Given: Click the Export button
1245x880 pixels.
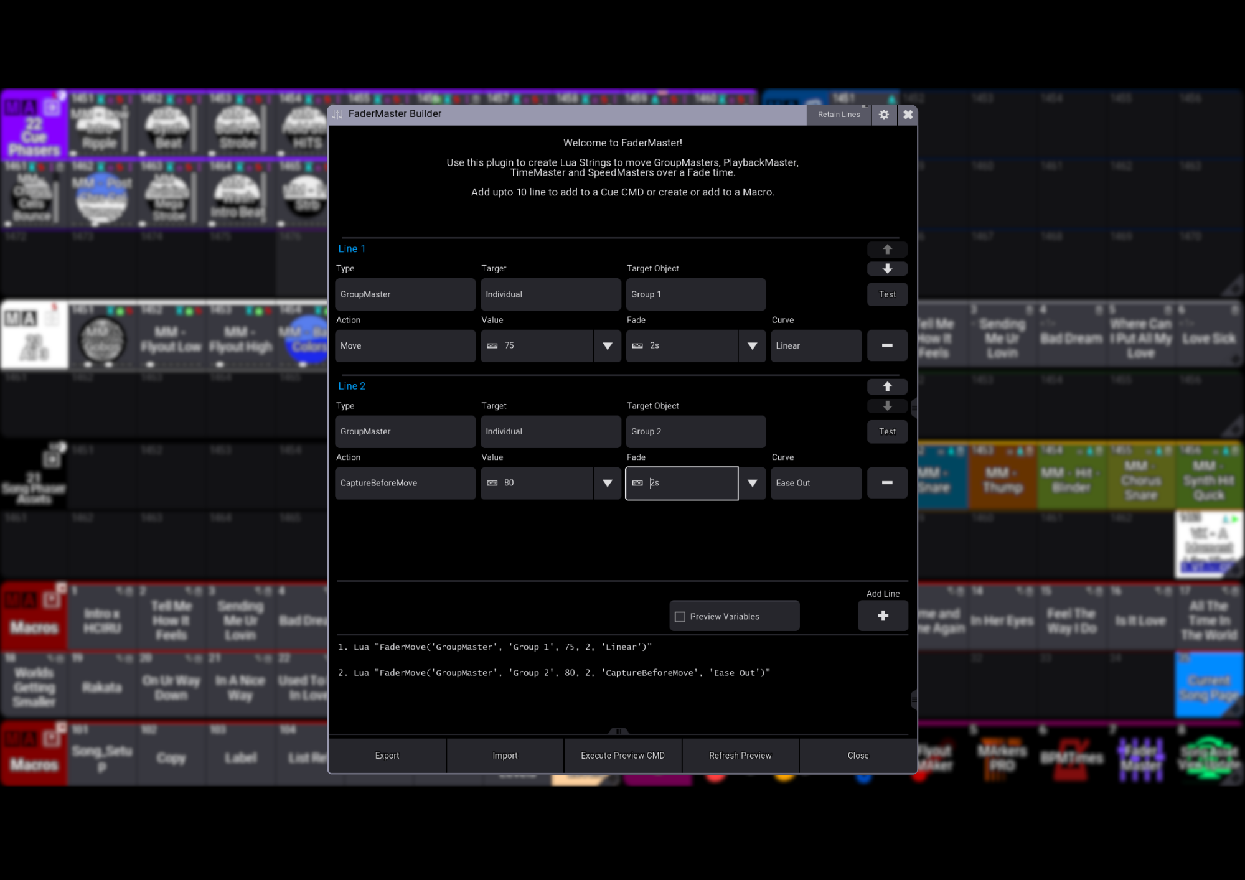Looking at the screenshot, I should [387, 756].
